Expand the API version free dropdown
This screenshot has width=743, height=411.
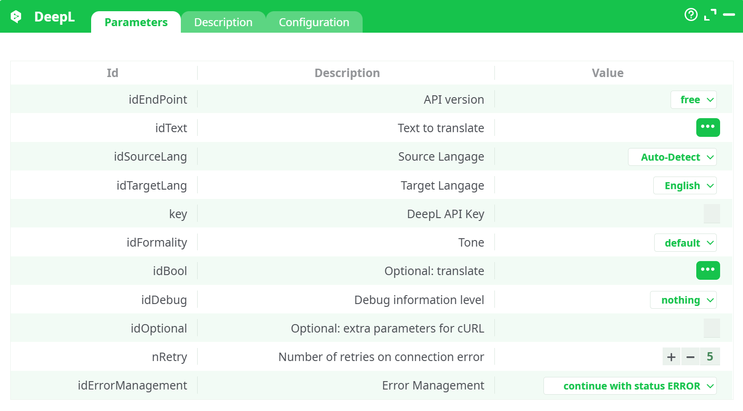[693, 100]
